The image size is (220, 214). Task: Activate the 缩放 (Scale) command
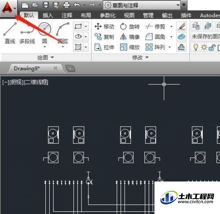pyautogui.click(x=130, y=47)
